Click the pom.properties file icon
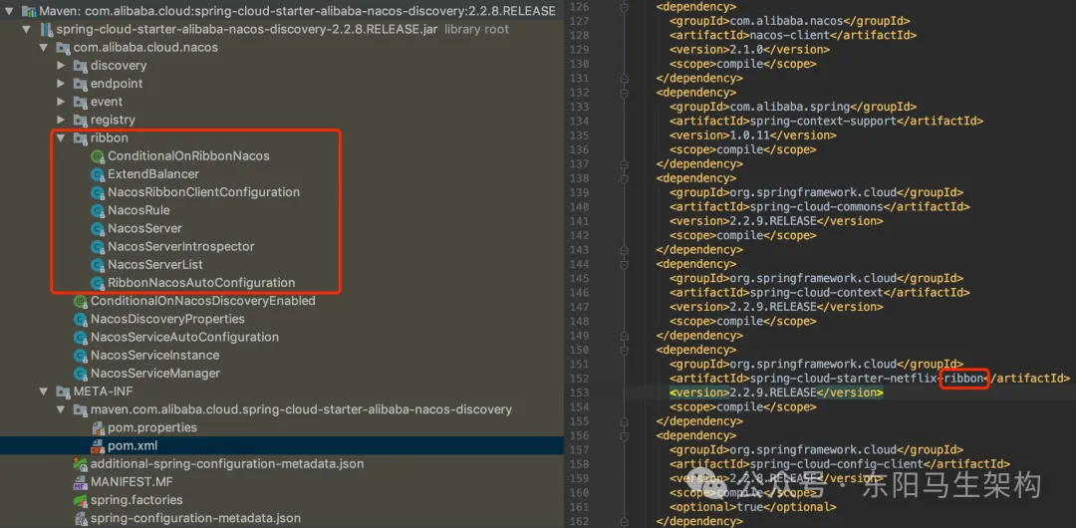The width and height of the screenshot is (1076, 528). click(98, 427)
